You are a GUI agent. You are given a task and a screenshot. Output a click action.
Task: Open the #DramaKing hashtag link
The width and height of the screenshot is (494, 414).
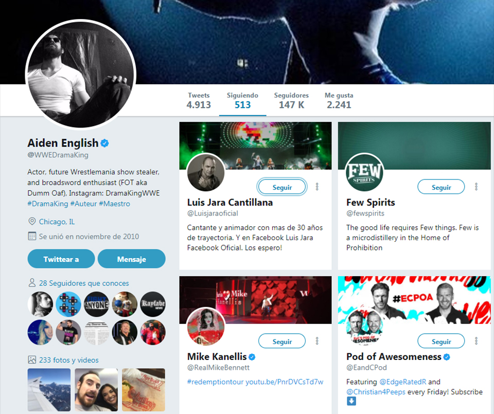click(47, 204)
